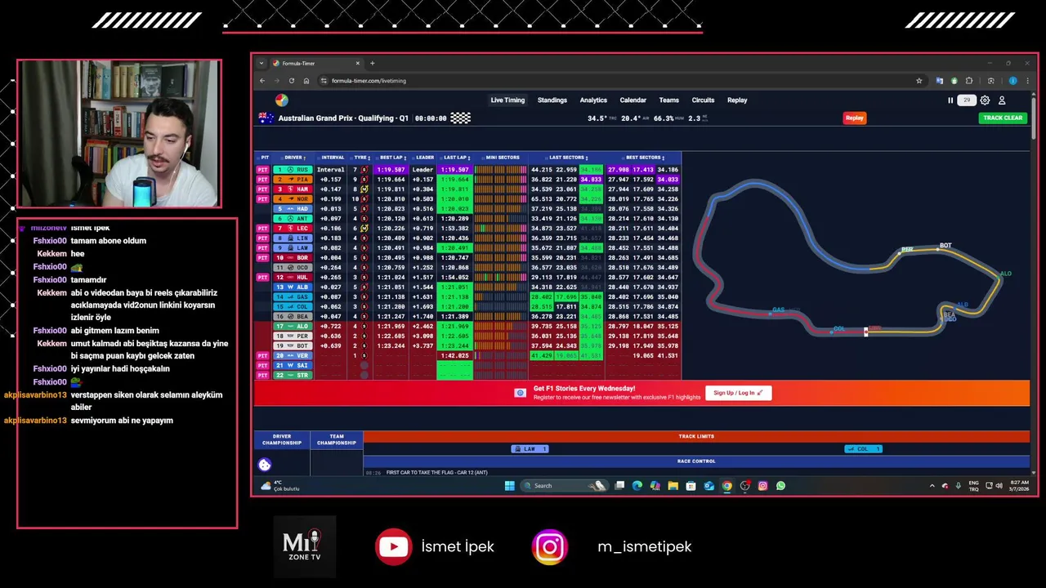Screen dimensions: 1046x588
Task: Open the Replay item in the navigation bar
Action: click(x=737, y=100)
